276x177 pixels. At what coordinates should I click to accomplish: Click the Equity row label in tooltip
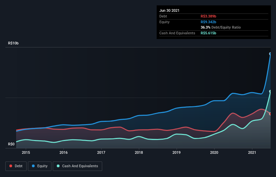pos(164,22)
